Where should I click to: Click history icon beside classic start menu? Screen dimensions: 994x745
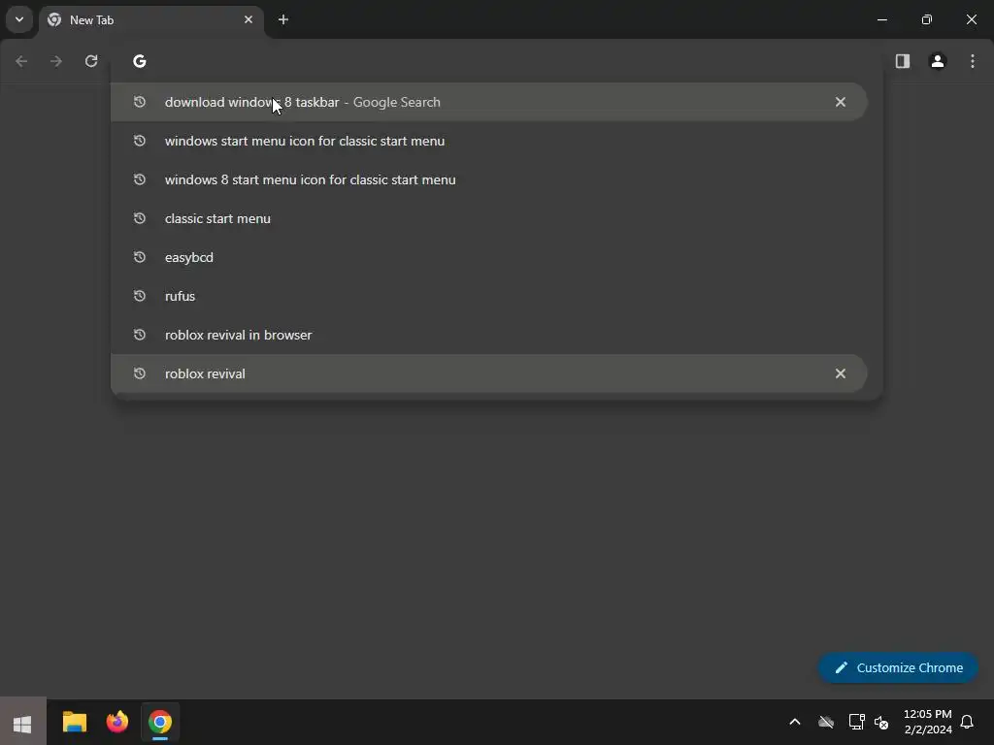[x=140, y=218]
